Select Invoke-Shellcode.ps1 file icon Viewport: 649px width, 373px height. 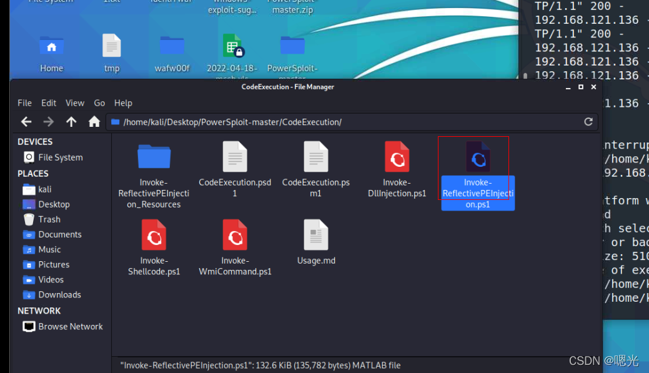click(x=154, y=235)
